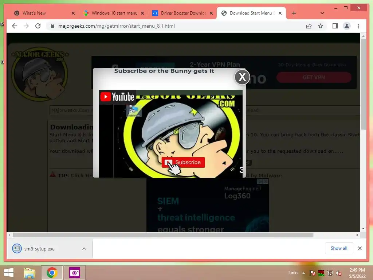Reload the current page

38,26
